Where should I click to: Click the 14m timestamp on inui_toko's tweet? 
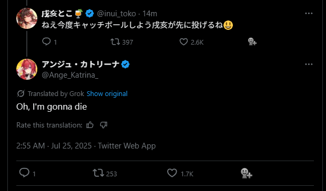coord(150,14)
